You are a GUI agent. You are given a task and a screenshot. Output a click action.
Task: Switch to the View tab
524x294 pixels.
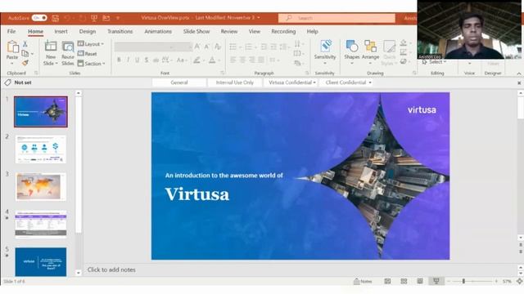tap(255, 31)
